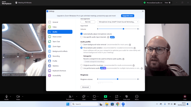Enable Use specific audio input channels
This screenshot has height=107, width=191.
coord(81,37)
